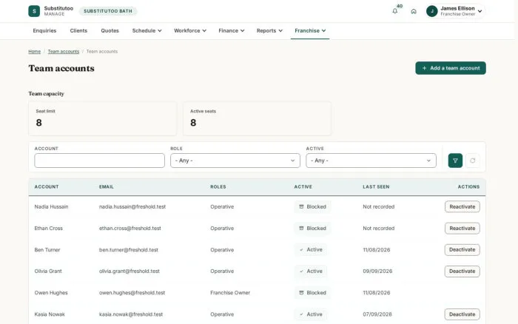The image size is (518, 324).
Task: Click the home icon in header
Action: point(414,12)
